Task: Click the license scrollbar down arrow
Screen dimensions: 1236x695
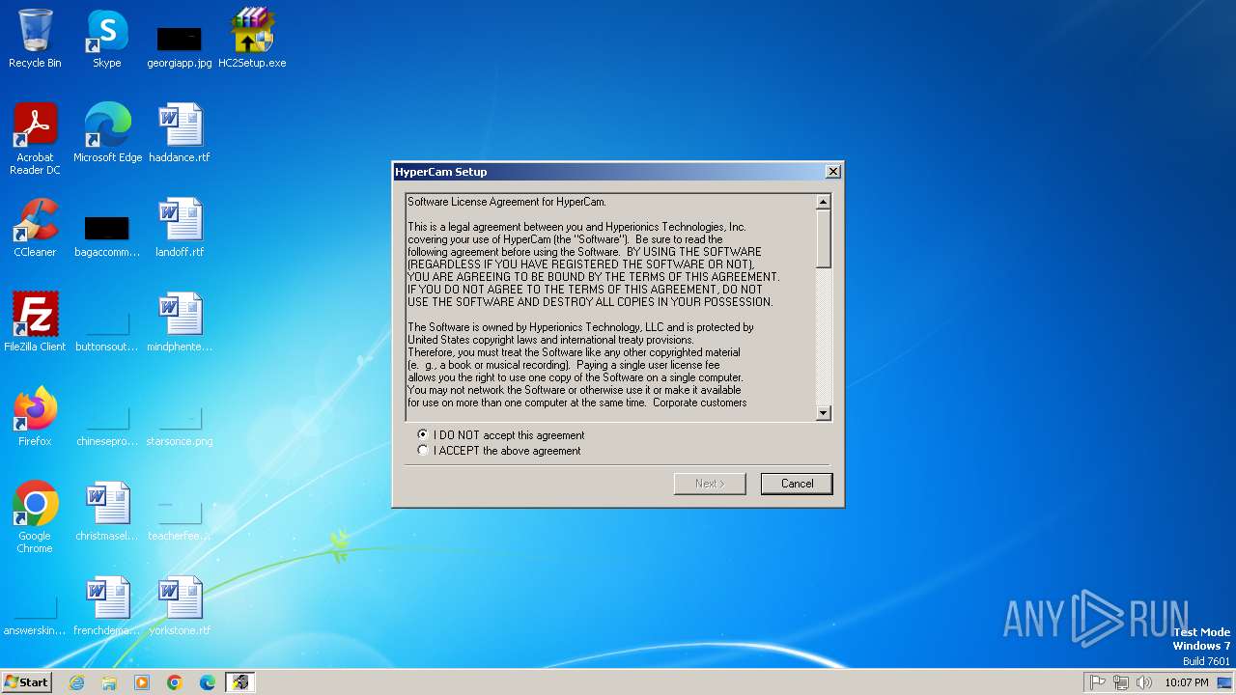Action: pos(823,413)
